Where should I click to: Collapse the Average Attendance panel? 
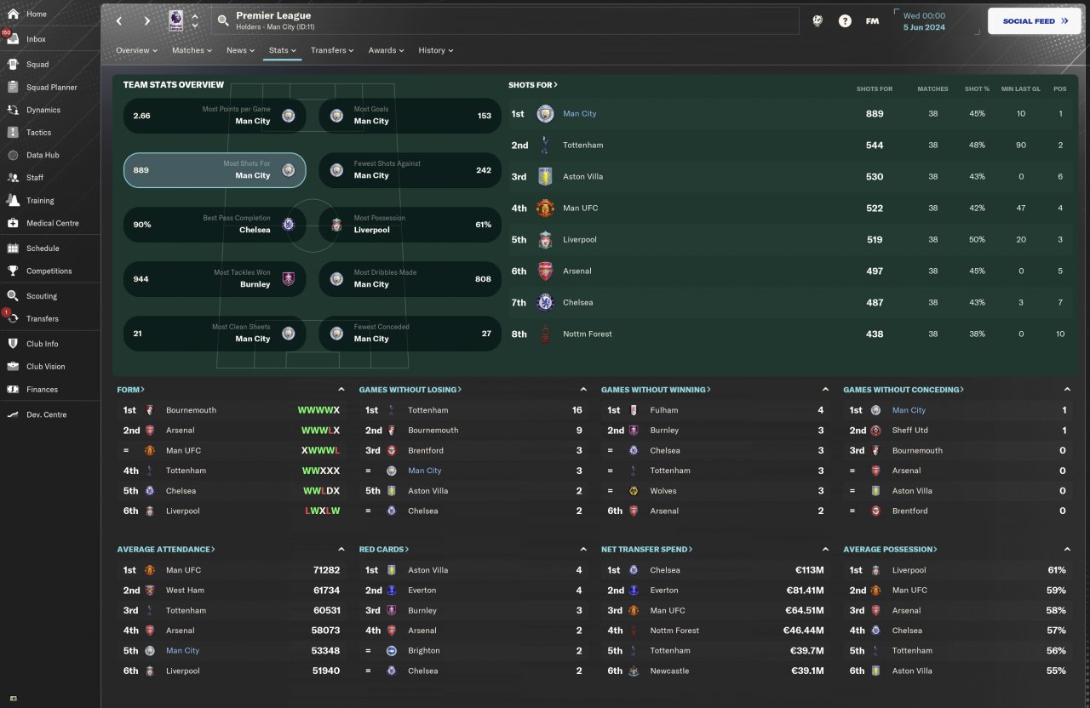point(341,550)
